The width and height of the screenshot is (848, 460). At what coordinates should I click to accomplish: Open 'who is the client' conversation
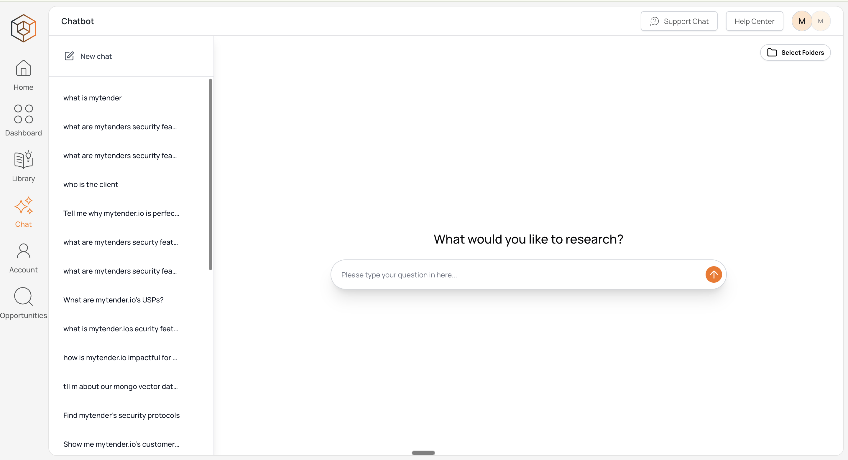coord(91,184)
